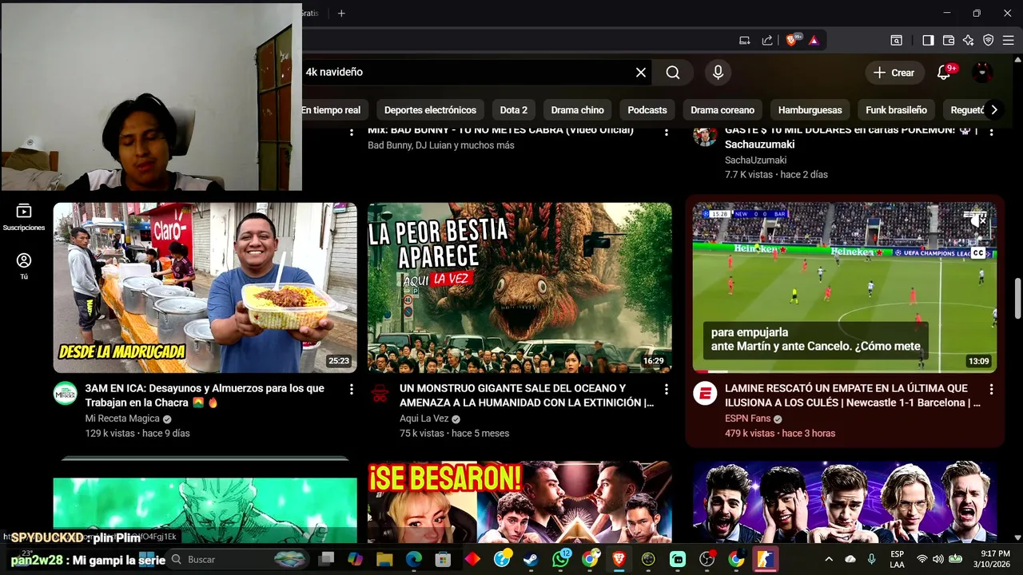Open LAMINE RESCATÓ UN EMPATE title
1023x575 pixels.
click(x=852, y=395)
